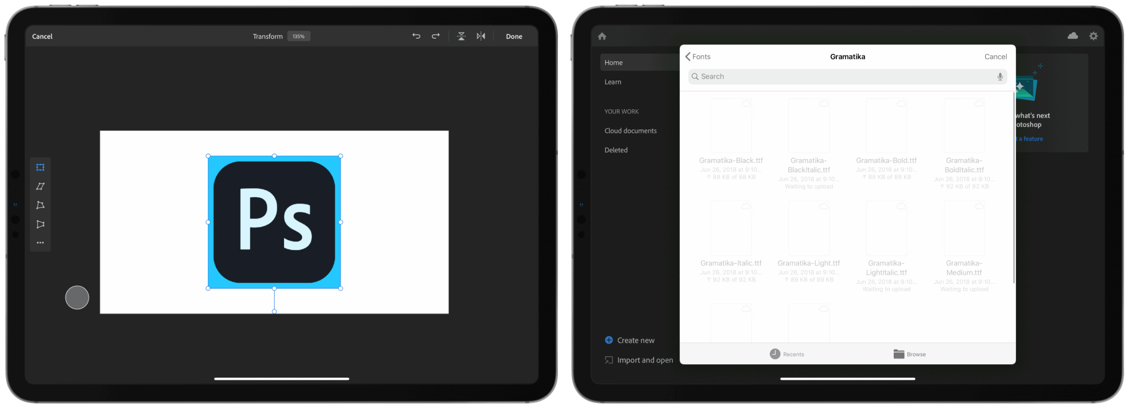
Task: Cancel the Gramatika file picker
Action: coord(995,56)
